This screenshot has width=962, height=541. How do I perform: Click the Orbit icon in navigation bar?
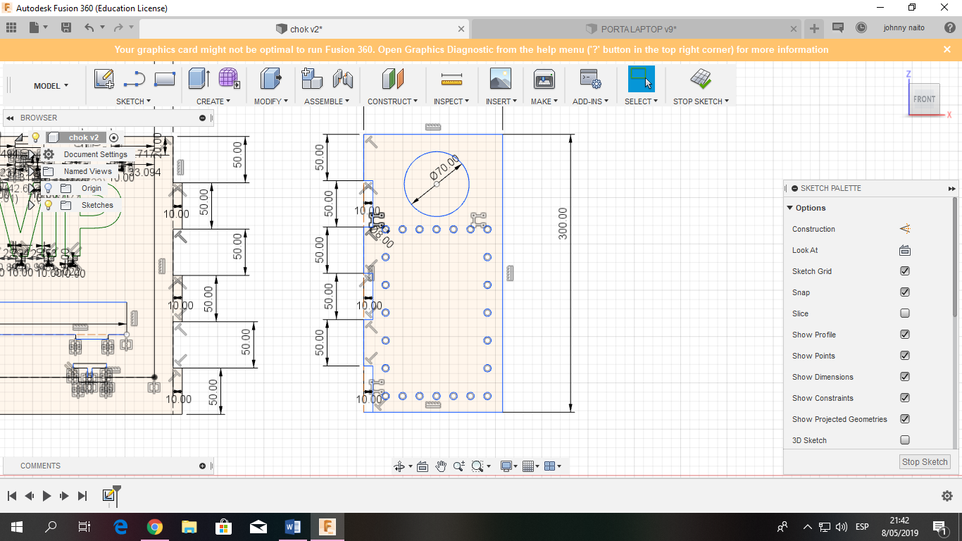coord(399,466)
